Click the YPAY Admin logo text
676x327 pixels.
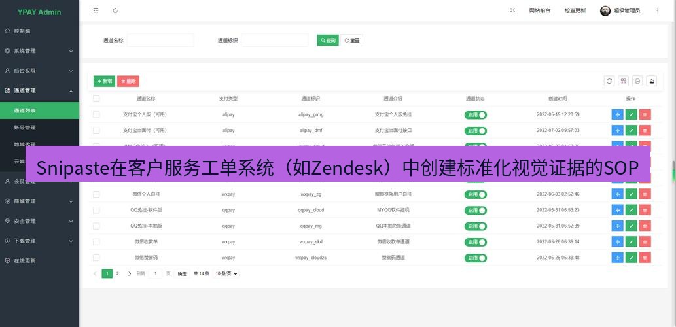(39, 12)
